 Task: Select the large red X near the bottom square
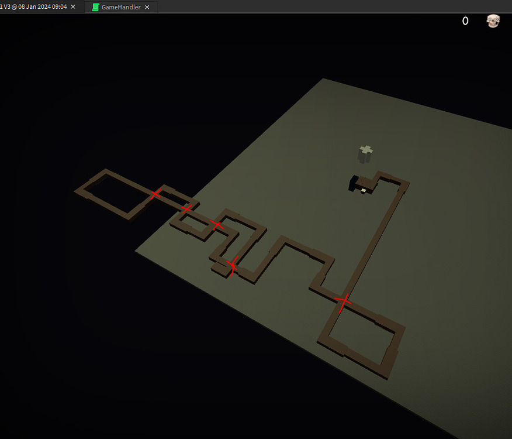(x=344, y=300)
